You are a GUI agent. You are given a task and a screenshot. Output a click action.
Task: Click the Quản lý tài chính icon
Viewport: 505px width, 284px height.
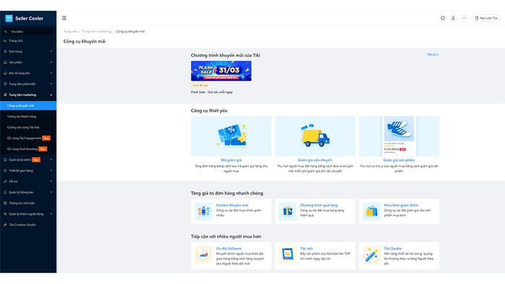click(5, 160)
